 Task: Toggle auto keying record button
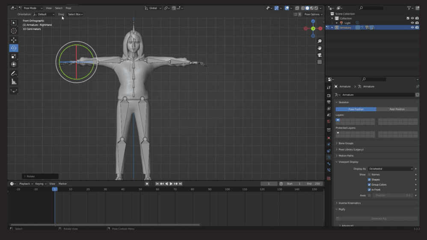point(147,184)
